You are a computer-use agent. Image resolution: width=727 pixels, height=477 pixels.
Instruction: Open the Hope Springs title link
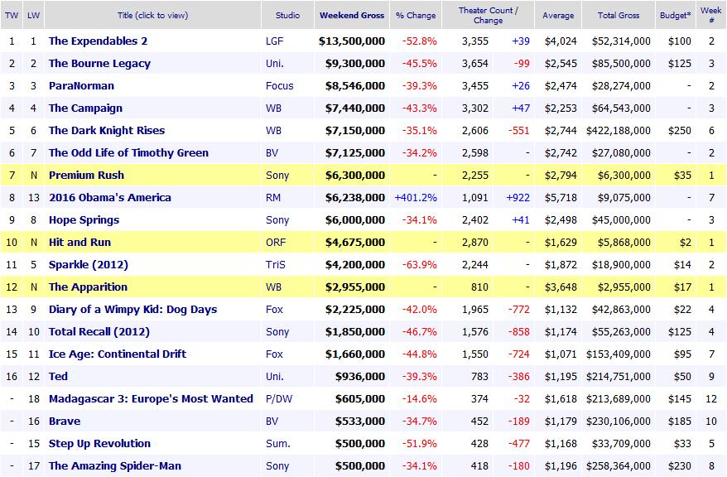point(84,220)
